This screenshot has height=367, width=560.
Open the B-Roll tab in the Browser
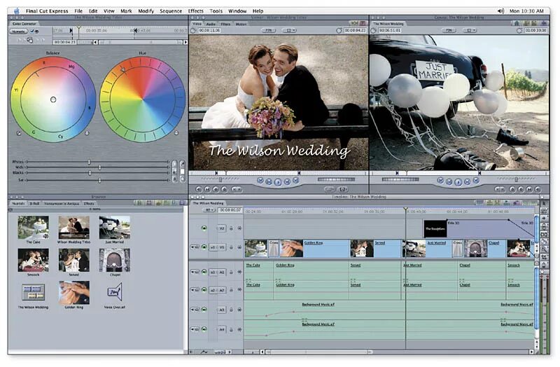(x=34, y=203)
